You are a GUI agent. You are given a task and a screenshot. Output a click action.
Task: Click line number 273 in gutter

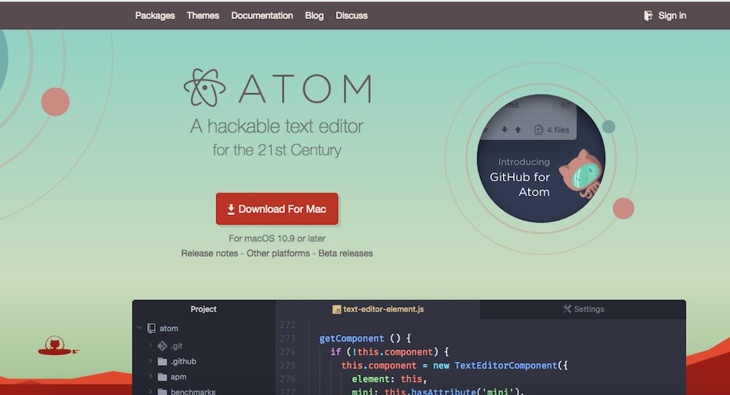click(x=287, y=339)
